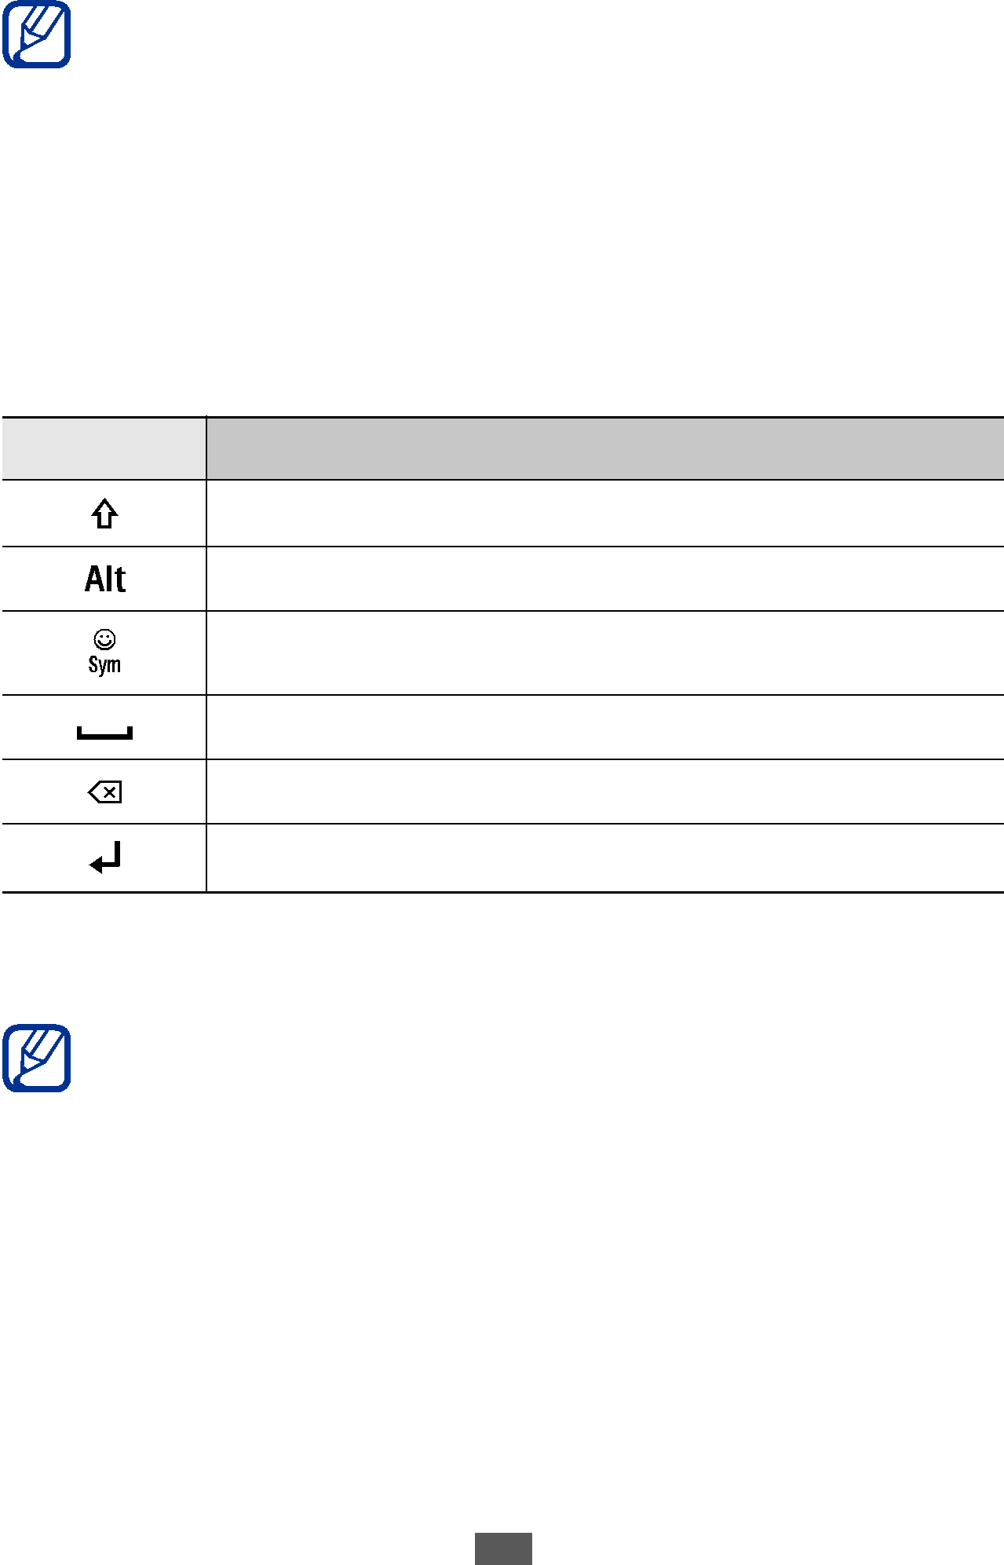The image size is (1004, 1565).
Task: Click the light gray header cell above icons
Action: pos(104,448)
